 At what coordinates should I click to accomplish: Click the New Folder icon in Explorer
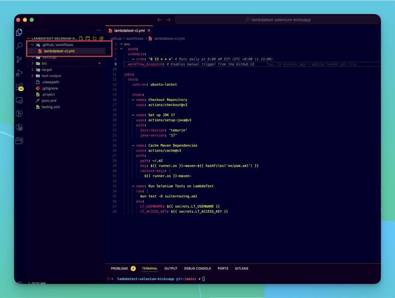pos(88,39)
